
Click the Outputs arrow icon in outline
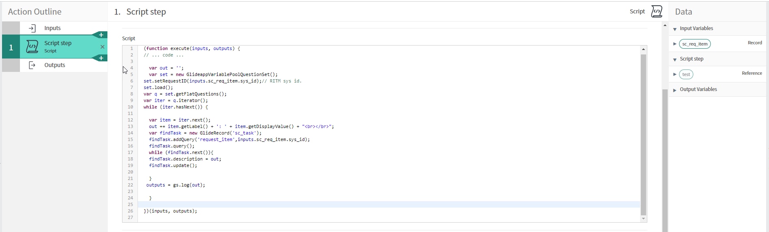(x=32, y=65)
